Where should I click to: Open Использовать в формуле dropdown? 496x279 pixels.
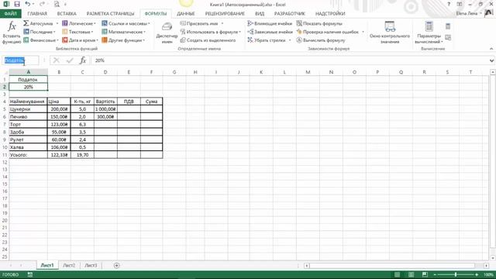(210, 32)
